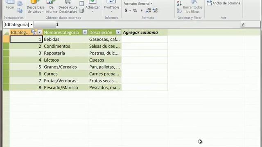Open the NombreCategoría column filter dropdown

[x=85, y=32]
